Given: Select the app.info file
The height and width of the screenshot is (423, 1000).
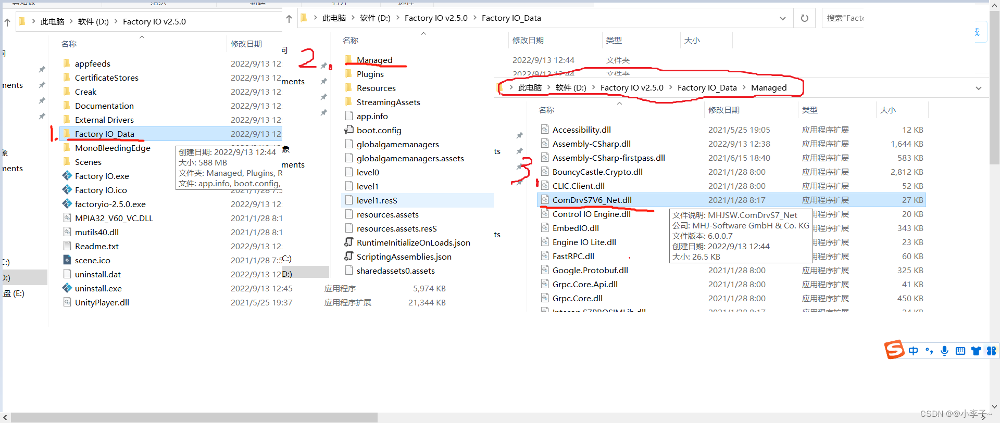Looking at the screenshot, I should coord(372,116).
